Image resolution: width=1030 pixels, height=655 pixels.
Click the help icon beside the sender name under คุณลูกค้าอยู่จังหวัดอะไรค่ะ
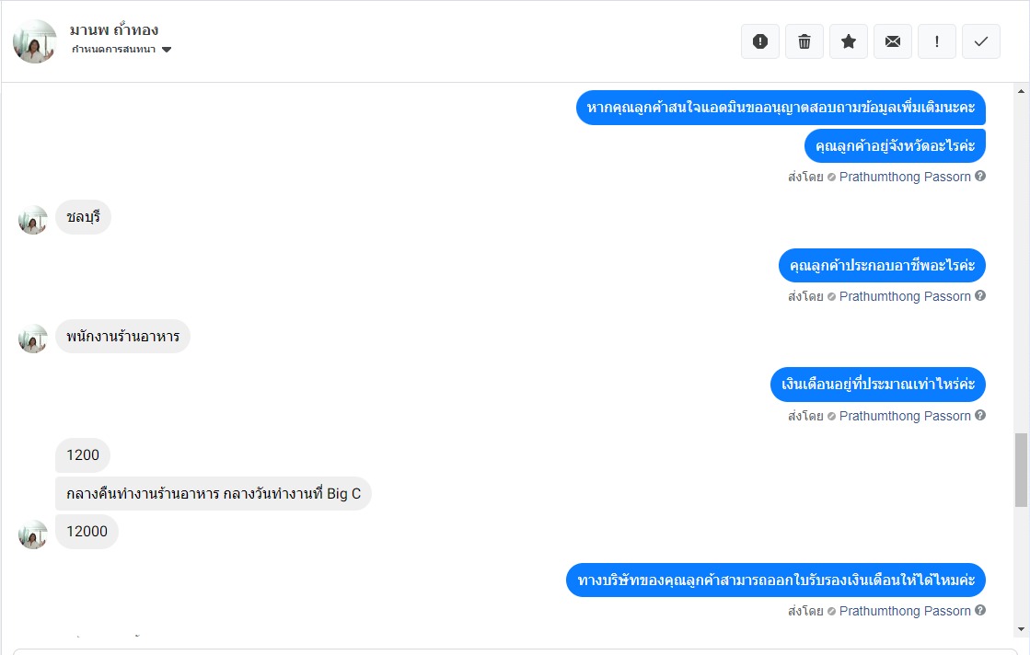tap(980, 176)
